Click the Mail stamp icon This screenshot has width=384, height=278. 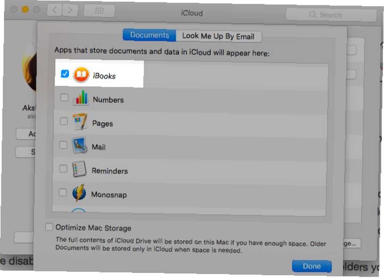pos(79,145)
